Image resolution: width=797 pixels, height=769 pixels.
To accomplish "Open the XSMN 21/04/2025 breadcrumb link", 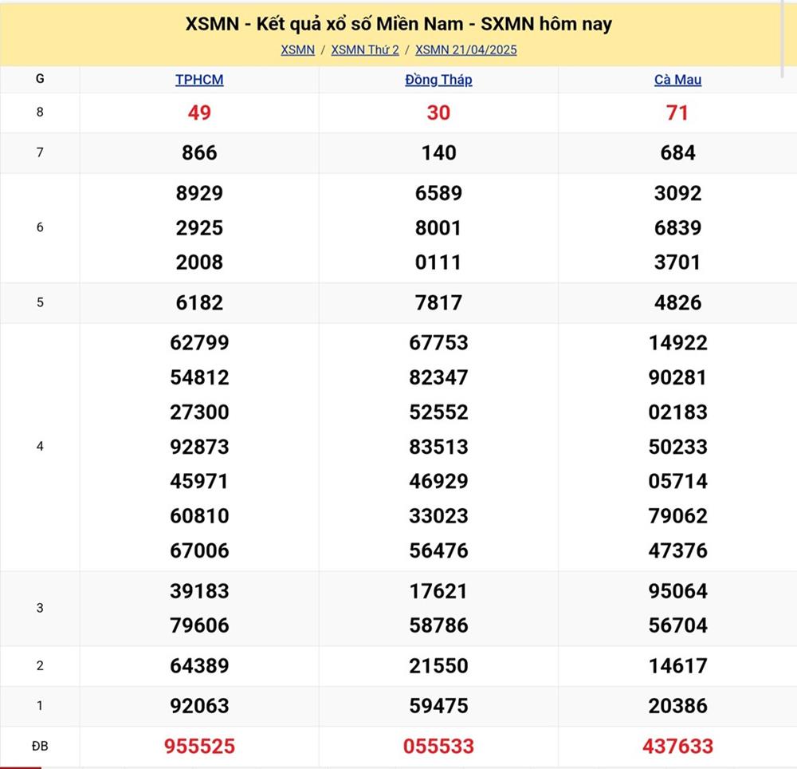I will point(466,49).
